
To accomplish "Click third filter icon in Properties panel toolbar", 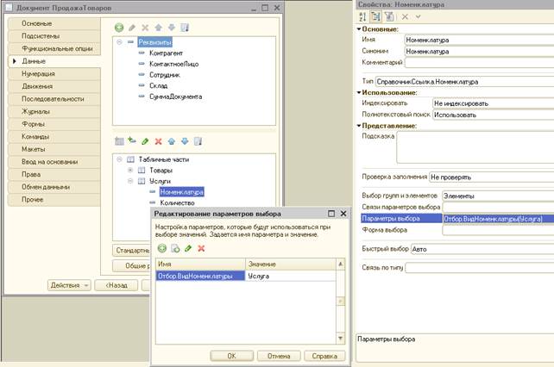I will coord(389,16).
